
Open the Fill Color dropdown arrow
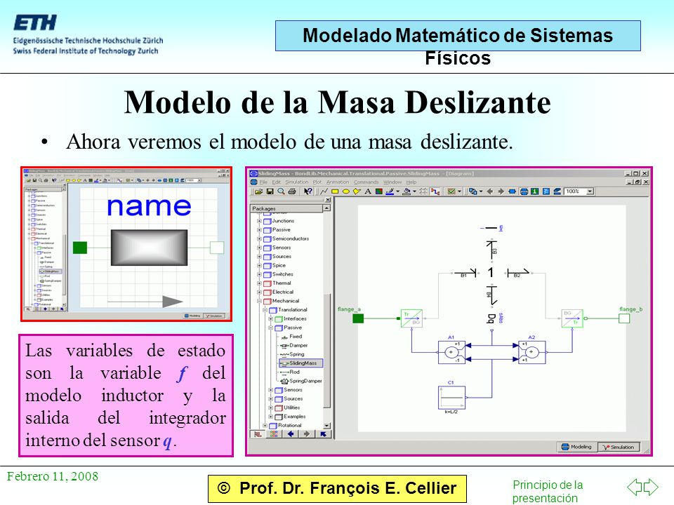[x=414, y=191]
